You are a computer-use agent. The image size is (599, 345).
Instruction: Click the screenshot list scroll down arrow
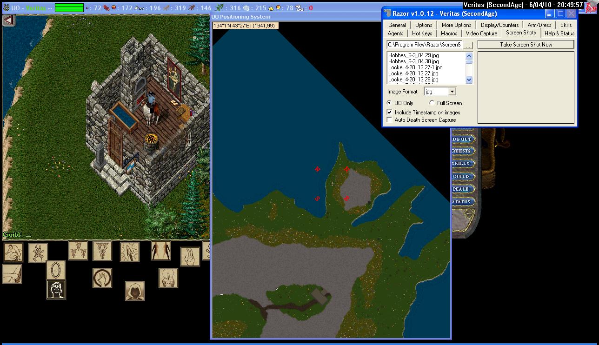click(469, 80)
